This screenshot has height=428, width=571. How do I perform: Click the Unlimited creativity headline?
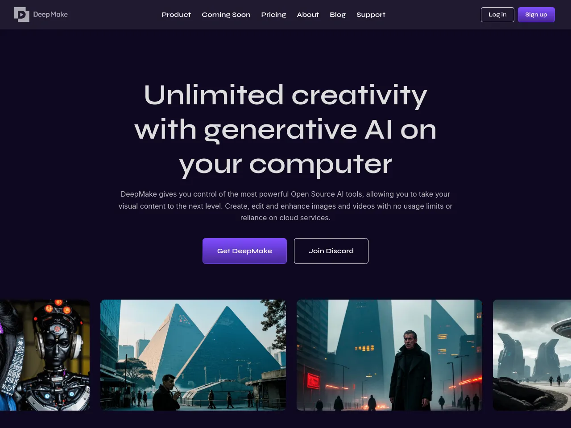pos(285,130)
